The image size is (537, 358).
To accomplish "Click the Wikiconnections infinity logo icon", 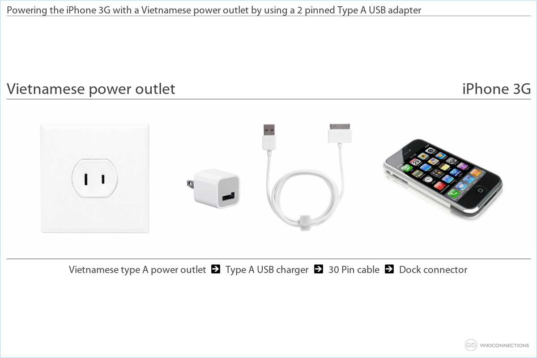I will coord(471,345).
